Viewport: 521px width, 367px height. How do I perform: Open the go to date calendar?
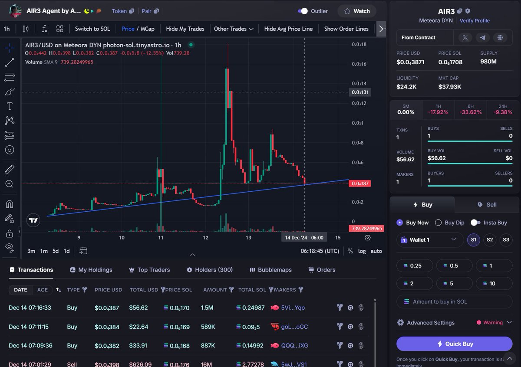pos(84,251)
